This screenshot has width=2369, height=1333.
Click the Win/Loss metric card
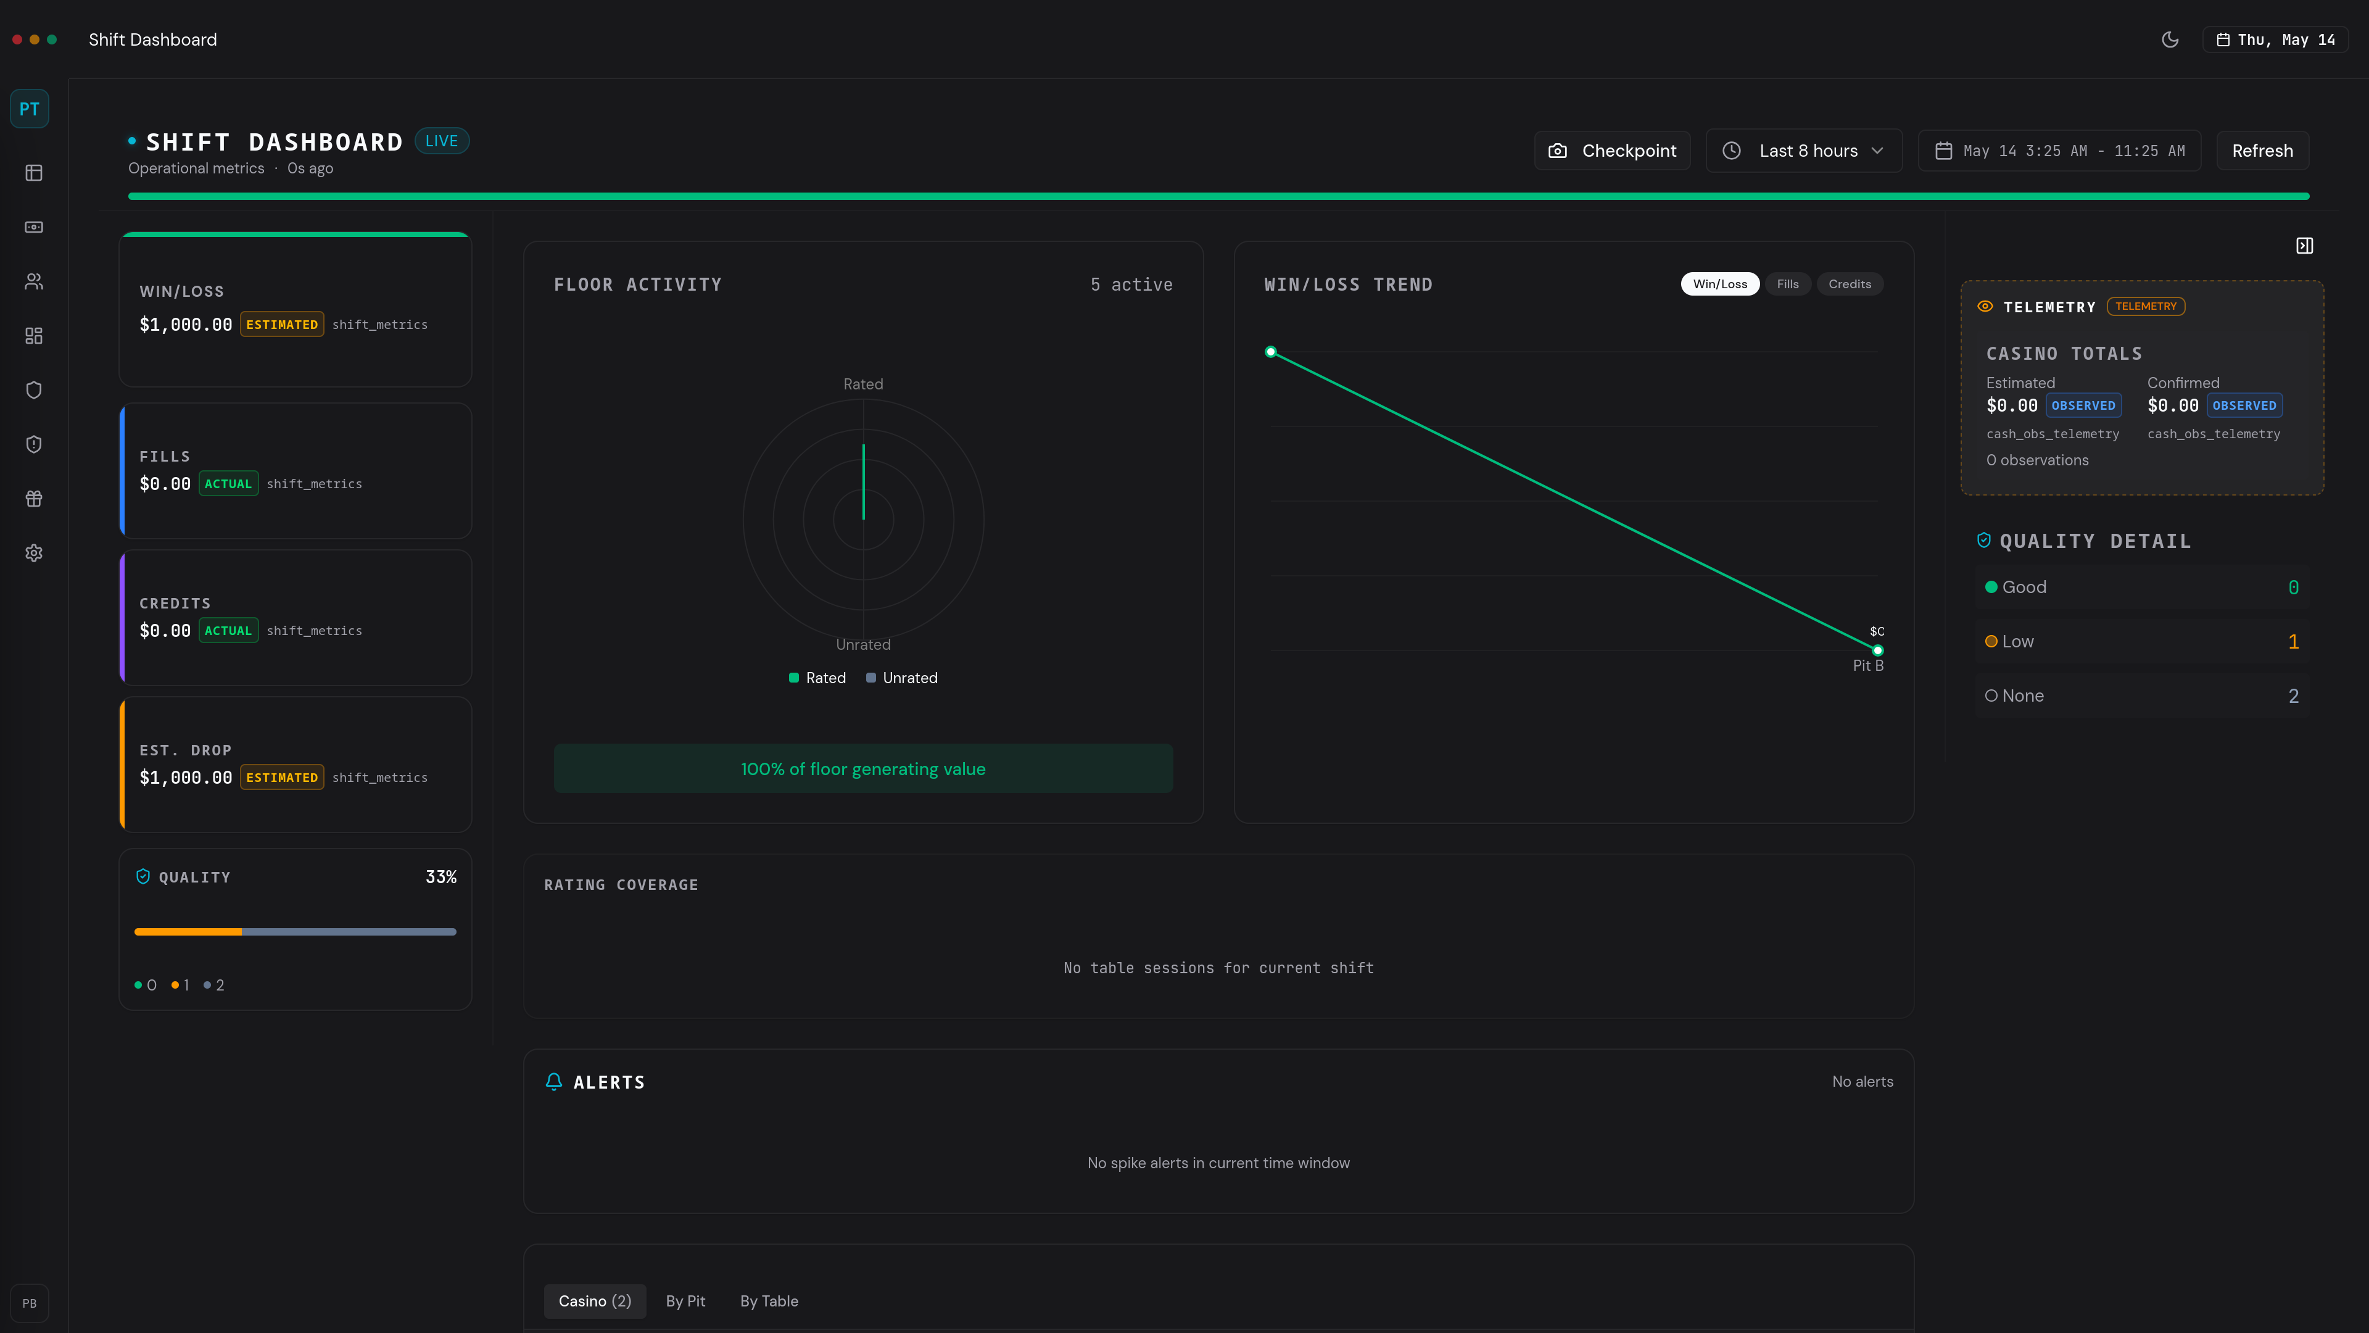pos(296,310)
